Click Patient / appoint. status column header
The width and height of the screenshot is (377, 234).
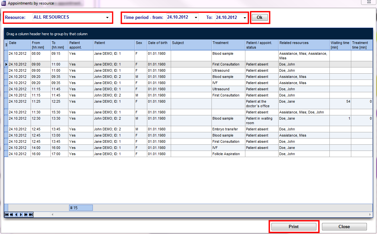pos(262,45)
